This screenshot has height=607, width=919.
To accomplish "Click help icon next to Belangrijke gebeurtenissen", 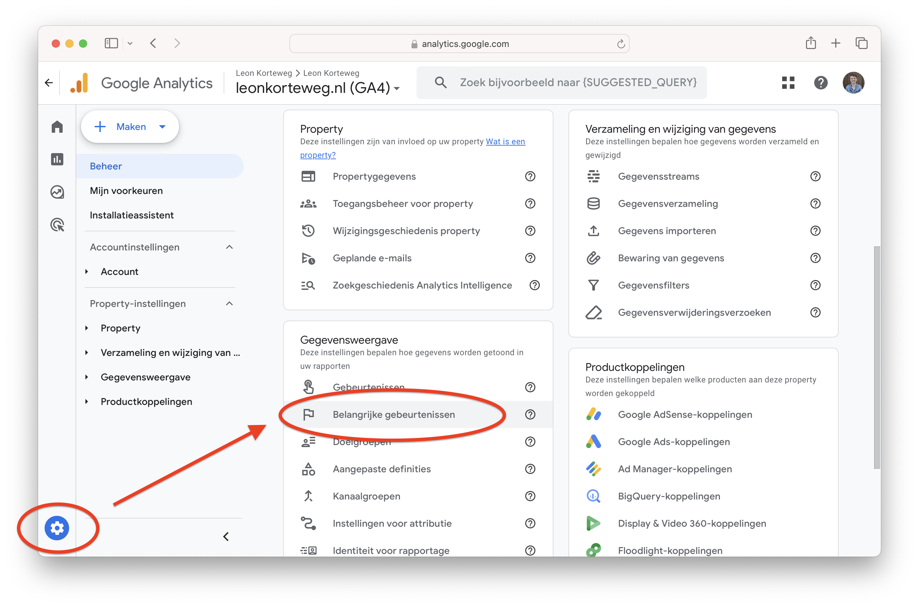I will pyautogui.click(x=530, y=415).
